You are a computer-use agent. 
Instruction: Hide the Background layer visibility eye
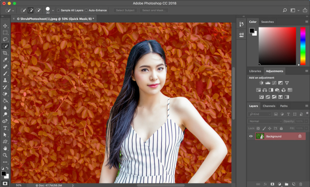pos(251,136)
